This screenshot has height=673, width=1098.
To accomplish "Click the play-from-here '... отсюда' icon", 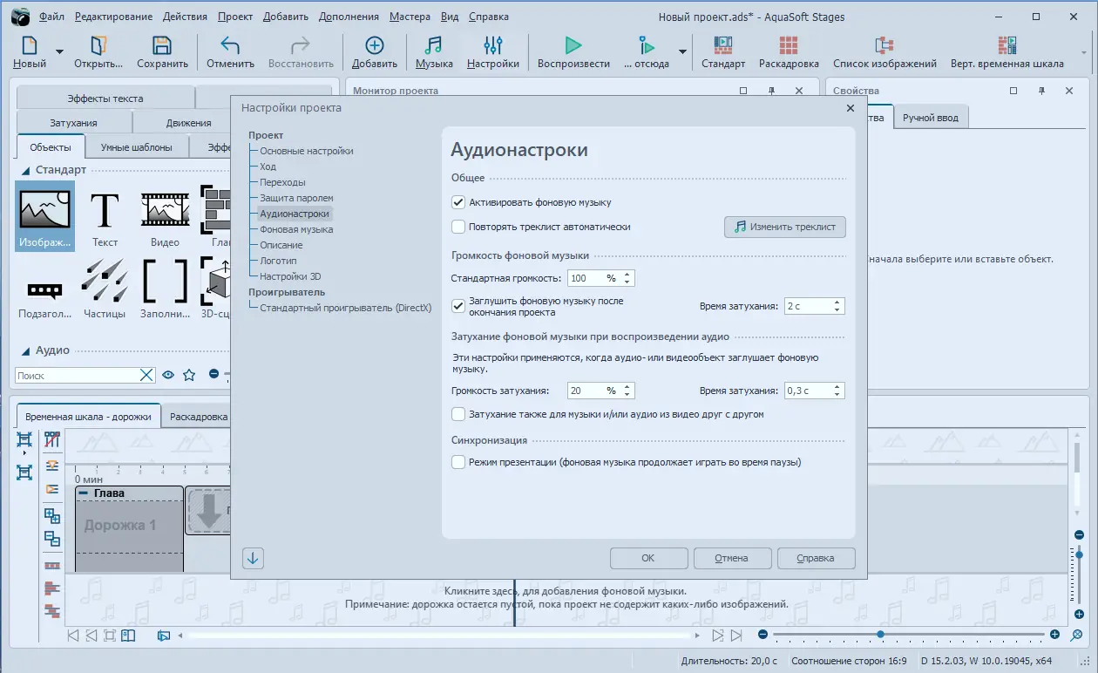I will 647,45.
